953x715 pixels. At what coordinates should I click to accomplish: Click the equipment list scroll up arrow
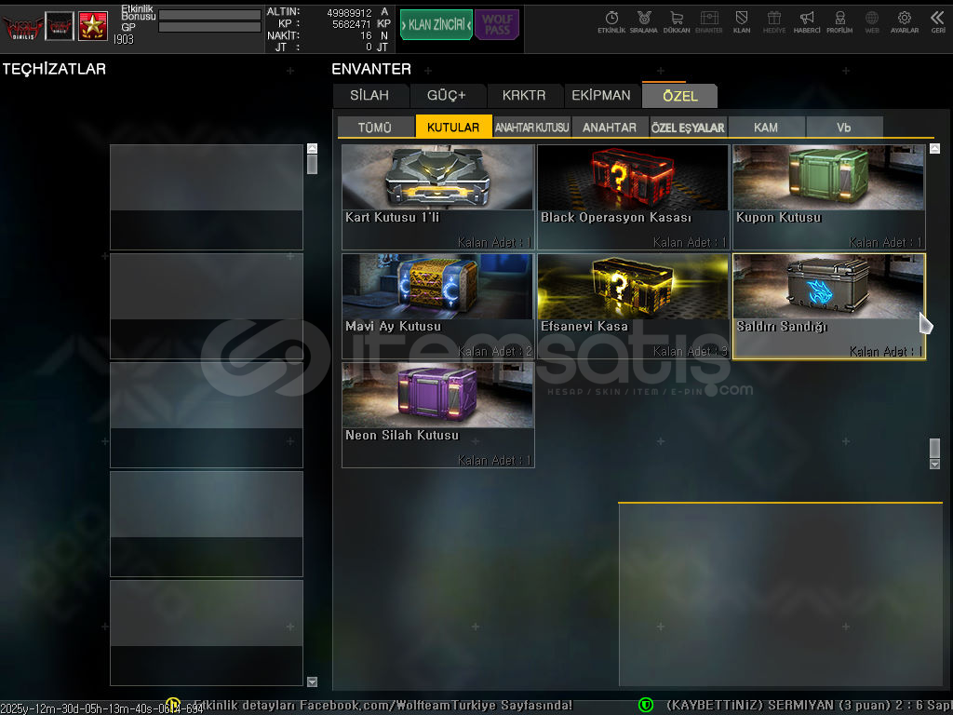coord(312,148)
